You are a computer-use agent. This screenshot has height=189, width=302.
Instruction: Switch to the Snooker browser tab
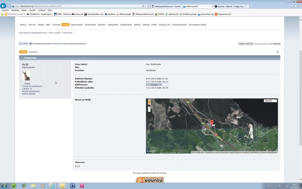click(x=229, y=6)
